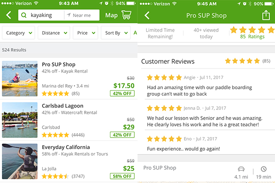Image resolution: width=275 pixels, height=183 pixels.
Task: Tap the clock icon showing 19 min
Action: (264, 169)
